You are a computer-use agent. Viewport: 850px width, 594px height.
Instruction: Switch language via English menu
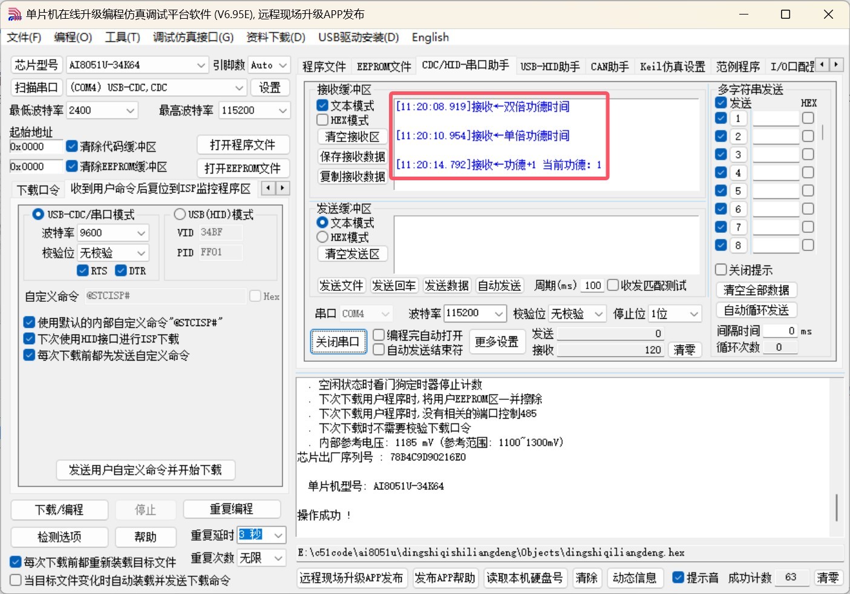430,38
